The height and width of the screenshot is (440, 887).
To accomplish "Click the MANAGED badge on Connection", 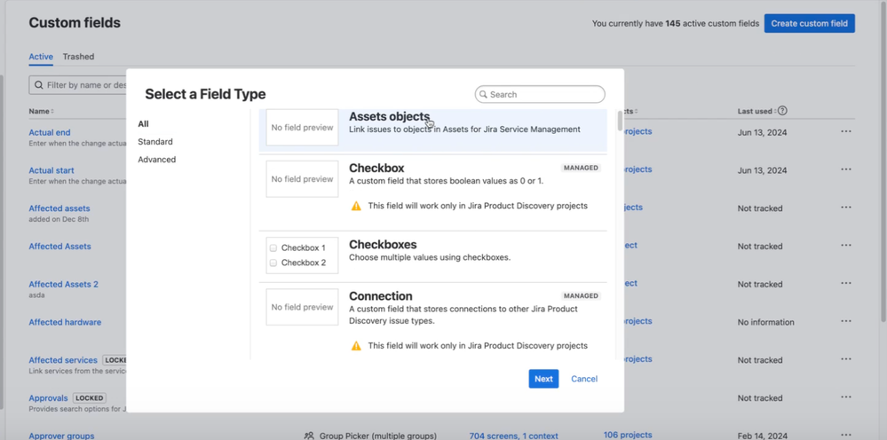I will pos(581,296).
